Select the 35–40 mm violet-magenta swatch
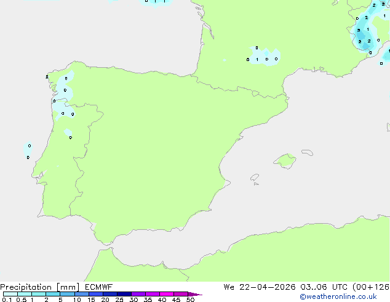390x302 pixels. click(x=153, y=294)
